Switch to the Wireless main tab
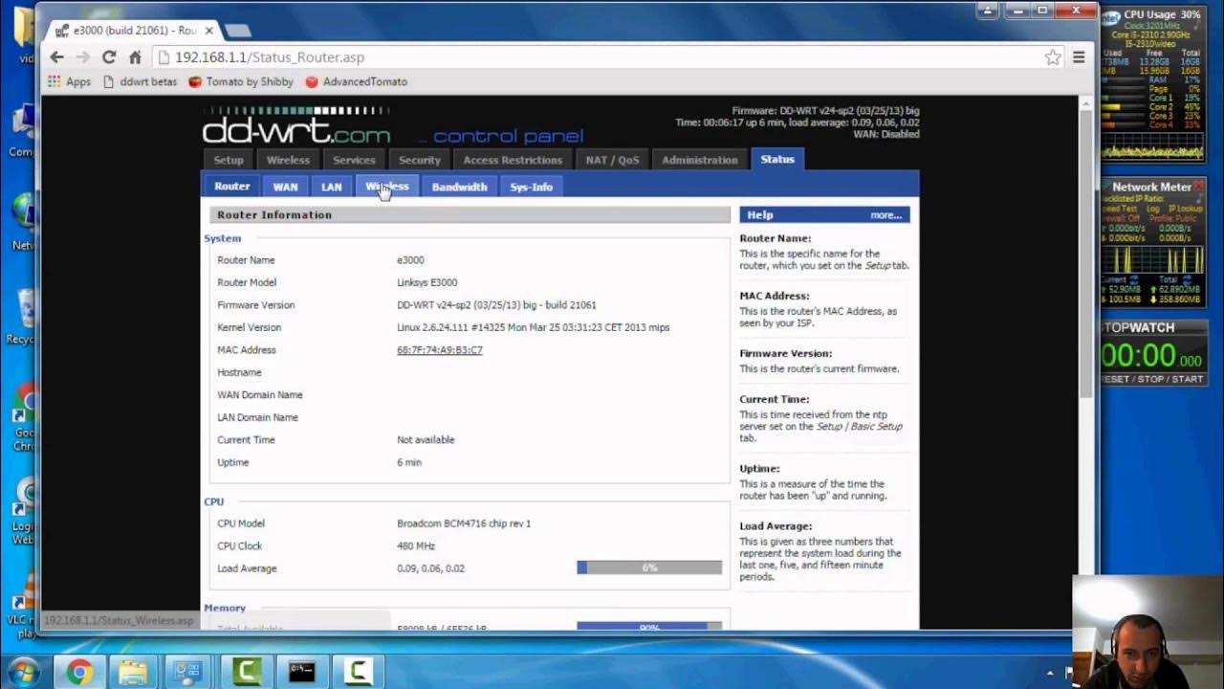Image resolution: width=1224 pixels, height=689 pixels. pyautogui.click(x=288, y=160)
